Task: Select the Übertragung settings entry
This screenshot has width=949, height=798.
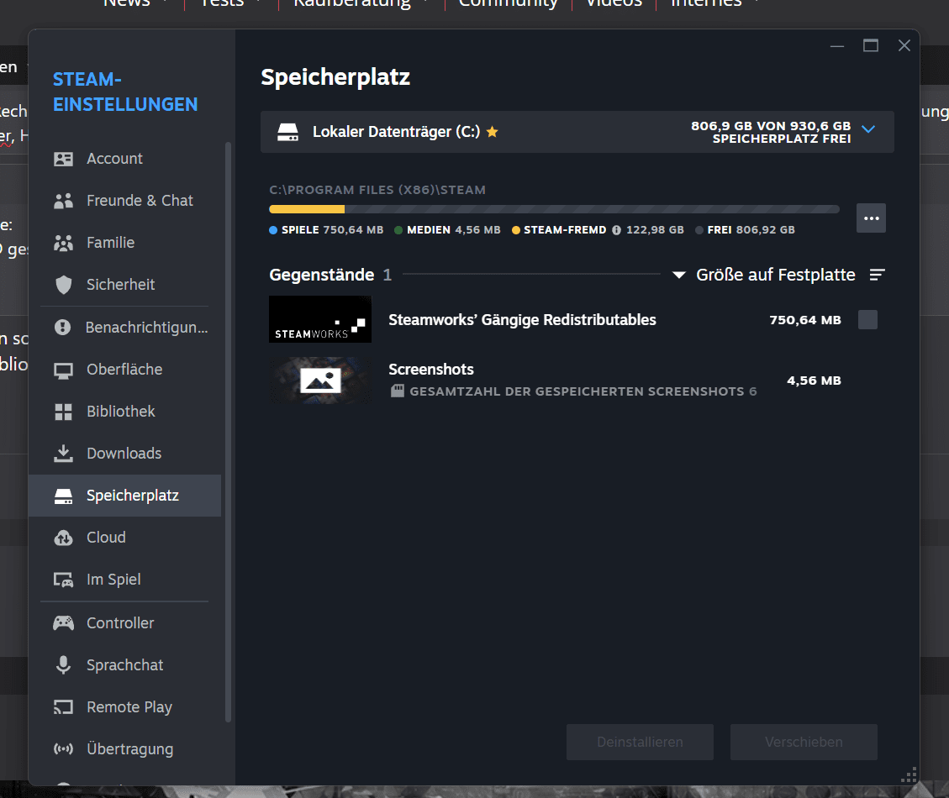Action: pyautogui.click(x=124, y=749)
